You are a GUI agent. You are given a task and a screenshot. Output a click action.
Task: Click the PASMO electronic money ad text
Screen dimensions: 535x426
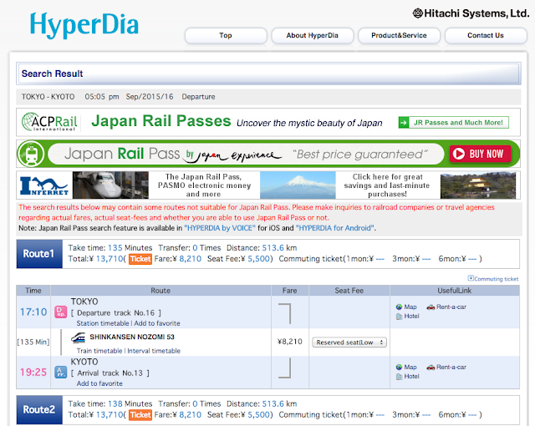(x=204, y=185)
